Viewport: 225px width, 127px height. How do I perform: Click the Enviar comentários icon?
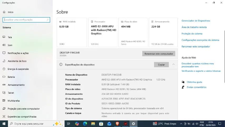tap(183, 87)
